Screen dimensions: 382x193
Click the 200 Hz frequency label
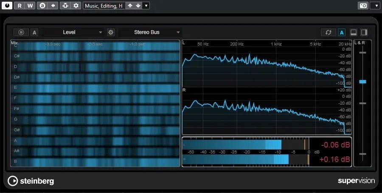pos(237,44)
